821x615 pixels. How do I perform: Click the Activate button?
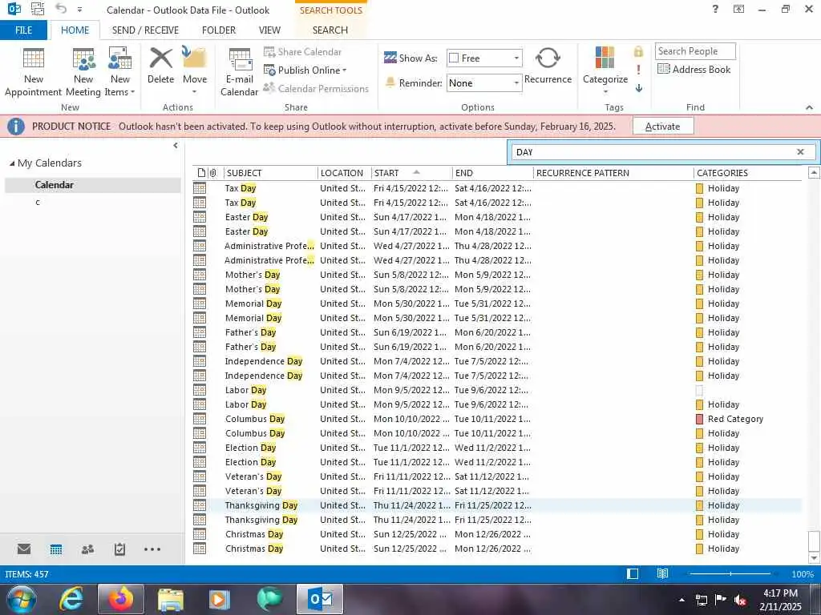click(663, 126)
